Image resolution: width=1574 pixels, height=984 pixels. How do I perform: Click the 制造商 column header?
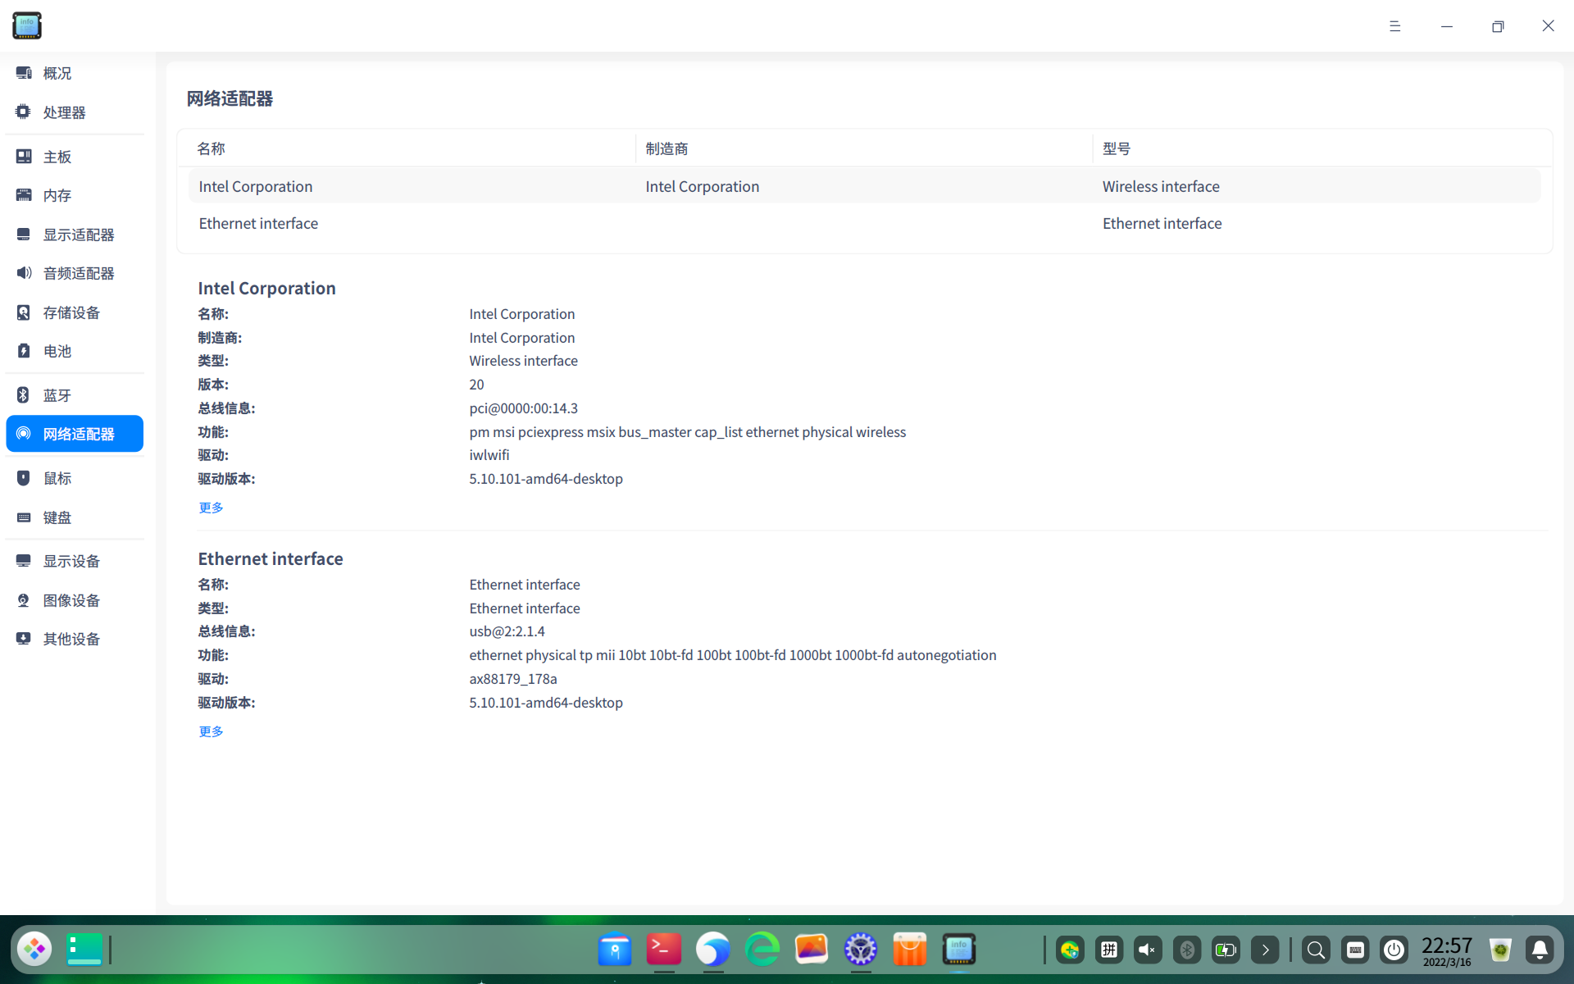coord(666,148)
